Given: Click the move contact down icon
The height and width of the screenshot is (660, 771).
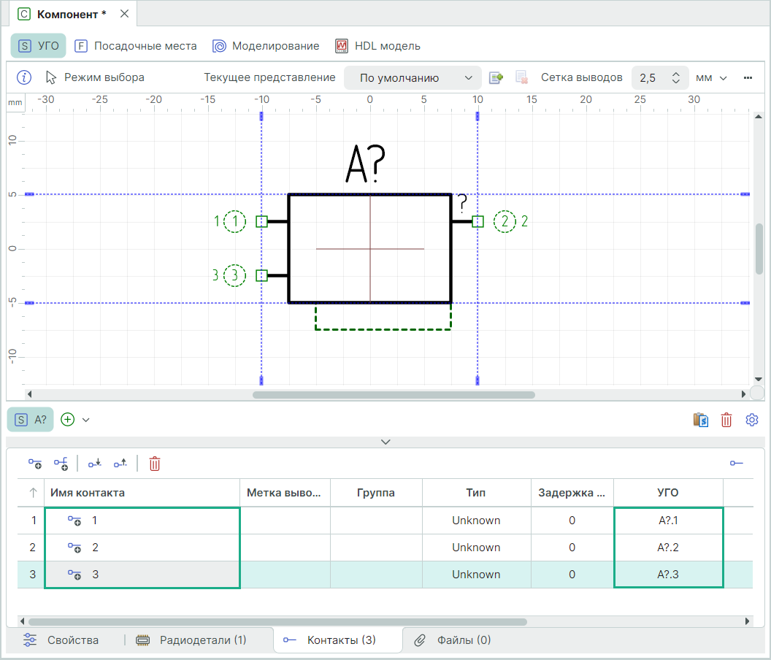Looking at the screenshot, I should (x=94, y=463).
